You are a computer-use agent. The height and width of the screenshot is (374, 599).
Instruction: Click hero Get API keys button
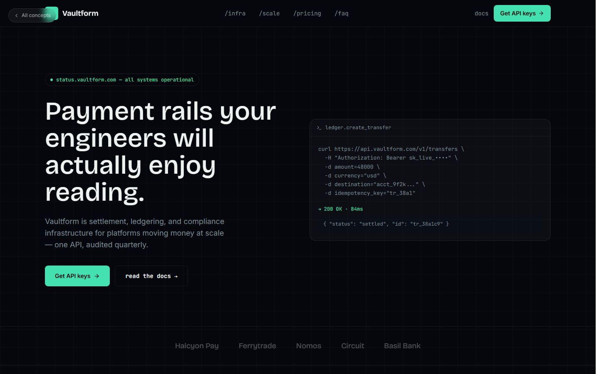[x=77, y=276]
